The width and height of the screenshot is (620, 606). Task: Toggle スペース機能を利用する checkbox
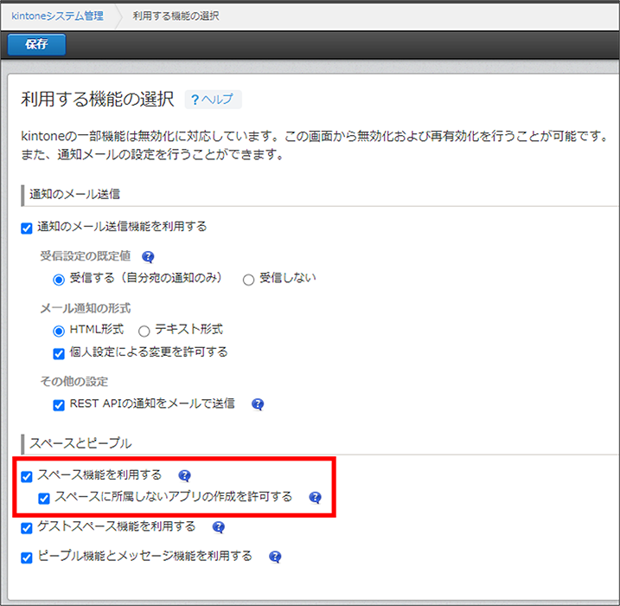[27, 476]
